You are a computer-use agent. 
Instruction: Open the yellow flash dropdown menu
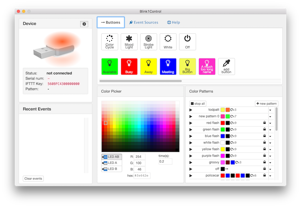(270, 149)
